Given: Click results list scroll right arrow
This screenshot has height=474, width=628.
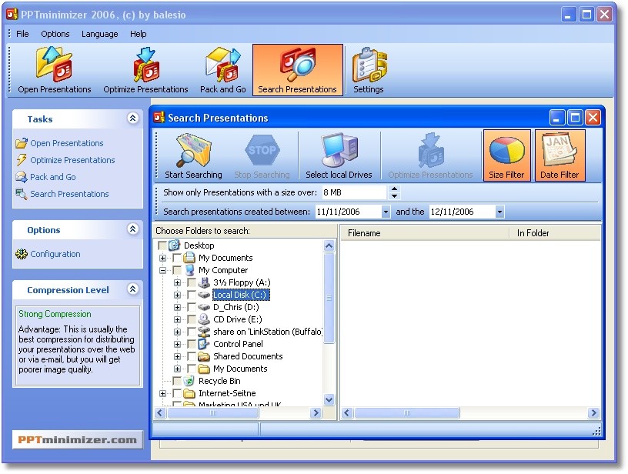Looking at the screenshot, I should (x=593, y=412).
